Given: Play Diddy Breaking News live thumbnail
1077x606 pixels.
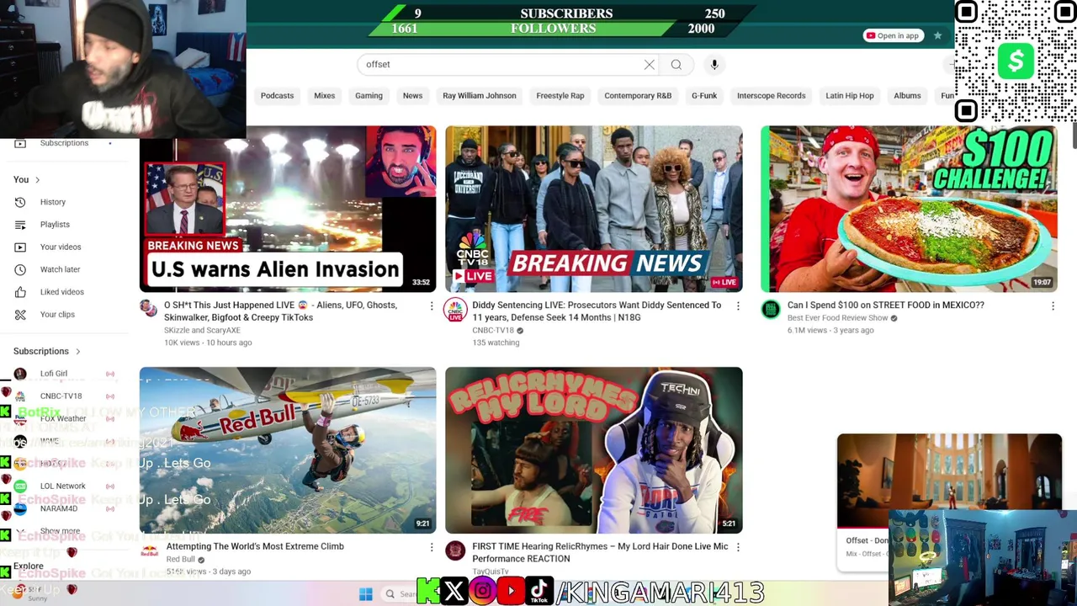Looking at the screenshot, I should pos(594,209).
